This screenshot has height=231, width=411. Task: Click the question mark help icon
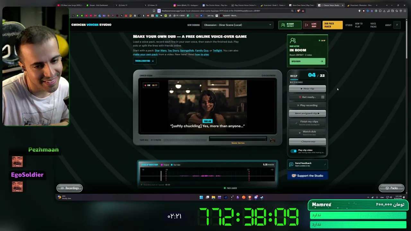[397, 25]
